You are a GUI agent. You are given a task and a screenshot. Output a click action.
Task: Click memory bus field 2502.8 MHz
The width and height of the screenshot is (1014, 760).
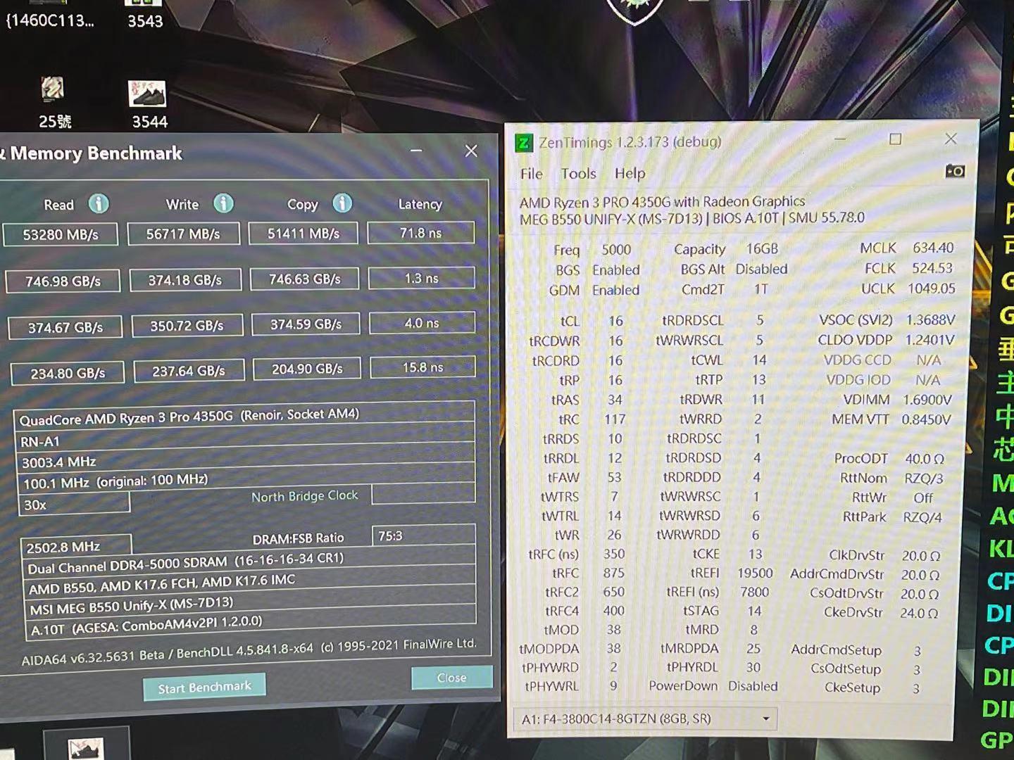(x=76, y=546)
